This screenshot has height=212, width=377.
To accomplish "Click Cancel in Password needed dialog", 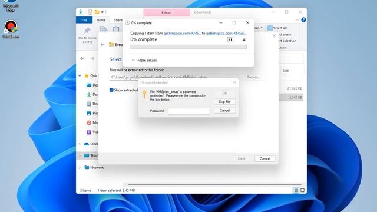I will pos(224,110).
